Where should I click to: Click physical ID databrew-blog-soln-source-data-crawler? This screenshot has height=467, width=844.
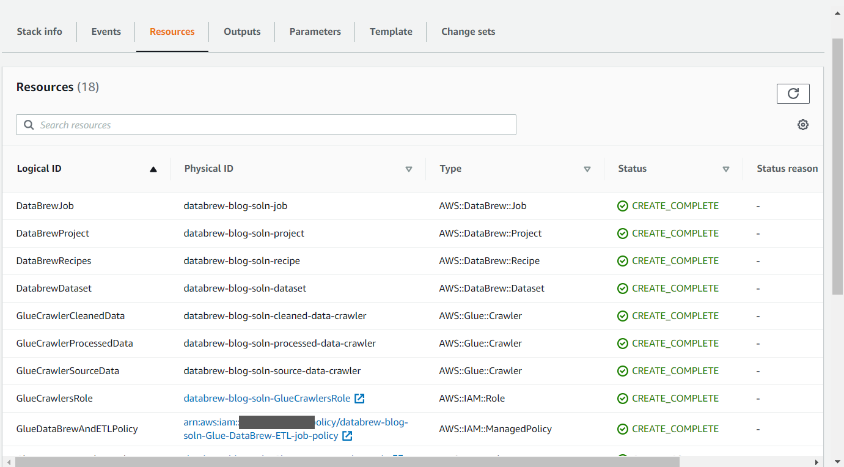[x=273, y=371]
